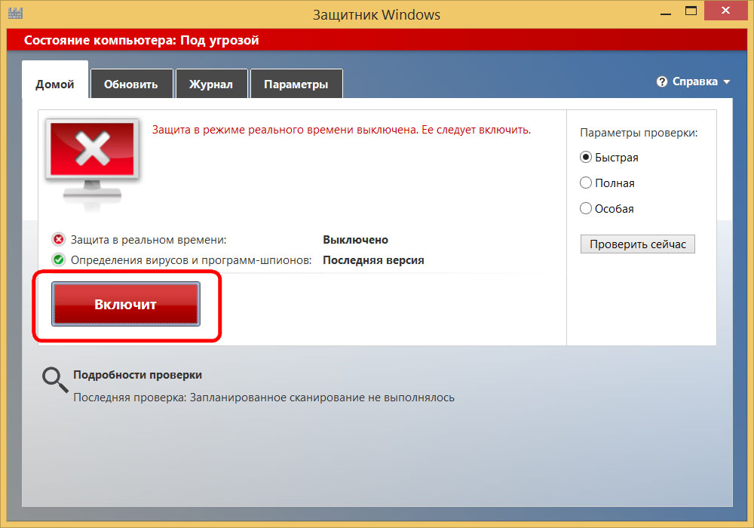Screen dimensions: 754x528
Task: Click the Защита в реальном времени label
Action: pos(149,239)
